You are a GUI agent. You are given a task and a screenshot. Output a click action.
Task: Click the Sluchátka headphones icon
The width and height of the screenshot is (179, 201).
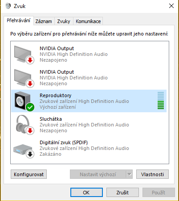click(24, 125)
